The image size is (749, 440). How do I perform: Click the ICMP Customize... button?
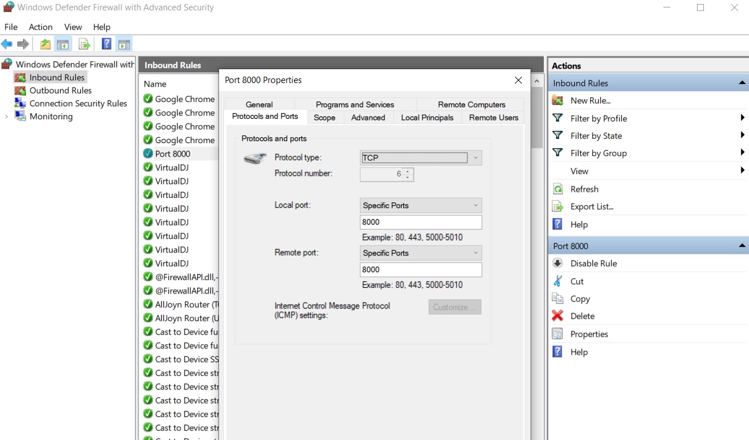(x=455, y=307)
